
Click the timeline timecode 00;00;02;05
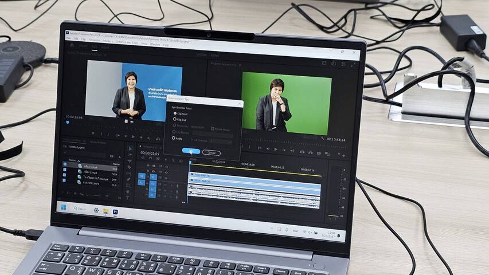(x=150, y=153)
